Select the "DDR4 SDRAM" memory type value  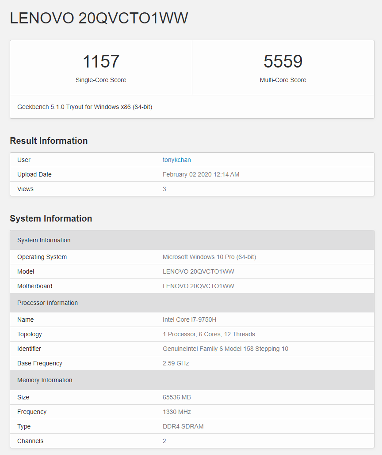183,426
